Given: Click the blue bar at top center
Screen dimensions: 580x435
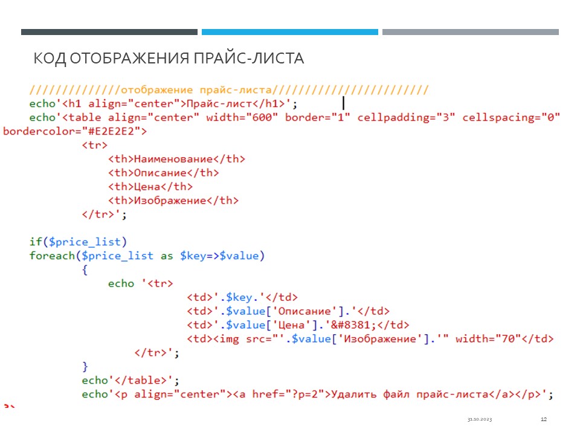Looking at the screenshot, I should tap(289, 32).
